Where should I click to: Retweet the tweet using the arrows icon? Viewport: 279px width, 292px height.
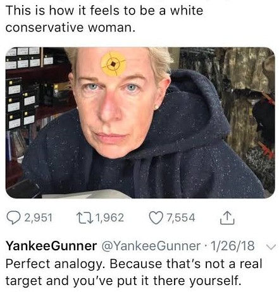84,218
